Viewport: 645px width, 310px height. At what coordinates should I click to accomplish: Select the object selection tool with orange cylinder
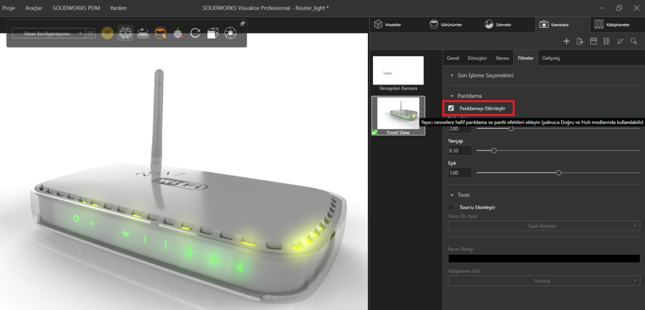[x=161, y=33]
